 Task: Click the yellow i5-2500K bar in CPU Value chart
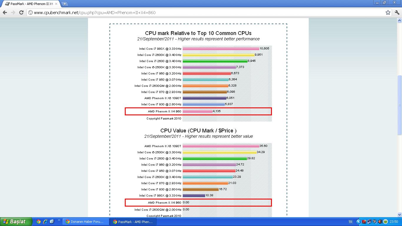click(x=220, y=152)
